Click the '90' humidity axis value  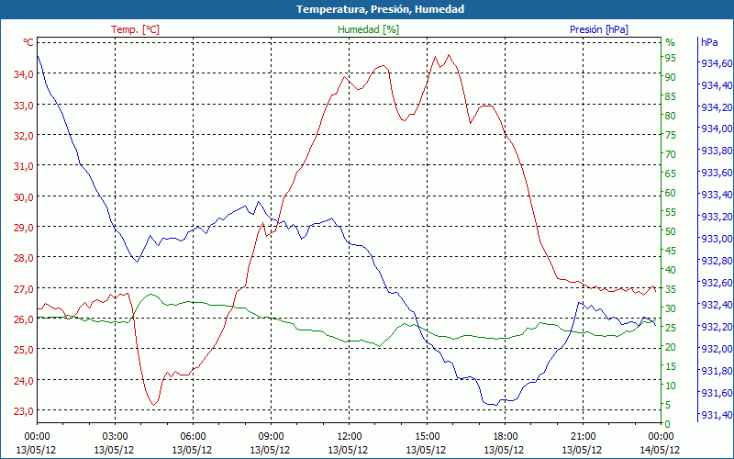point(671,77)
